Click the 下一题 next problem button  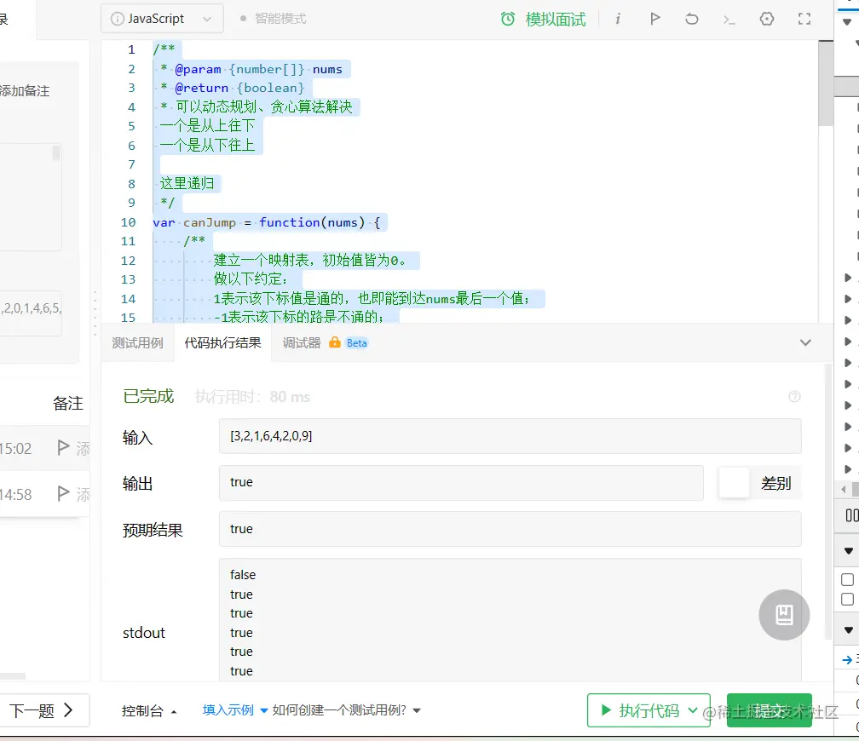coord(42,710)
